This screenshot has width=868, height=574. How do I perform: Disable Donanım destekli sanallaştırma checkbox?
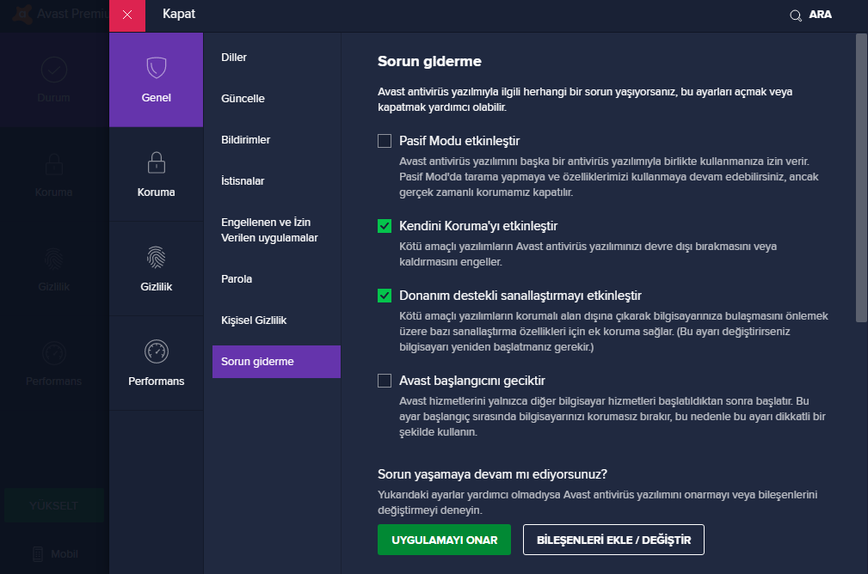point(385,296)
